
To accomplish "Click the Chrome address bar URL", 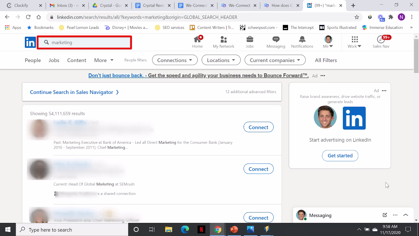I will [147, 17].
